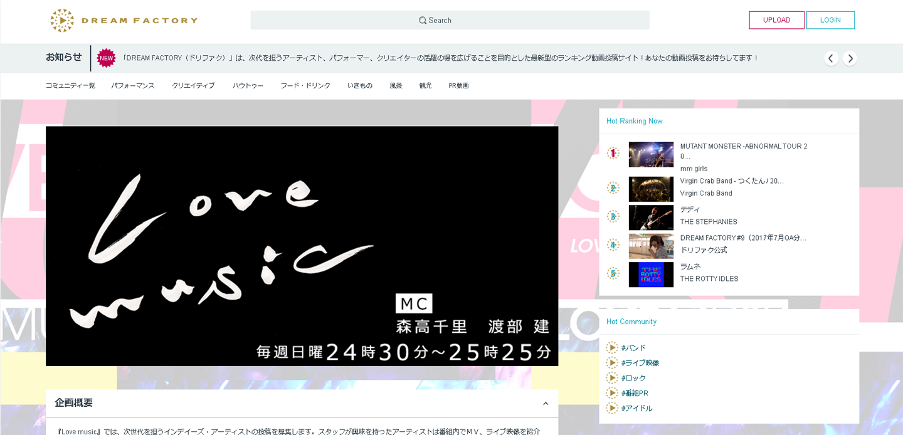Show previous notice with left arrow

pyautogui.click(x=831, y=58)
